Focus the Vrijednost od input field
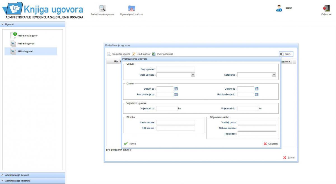 click(167, 108)
